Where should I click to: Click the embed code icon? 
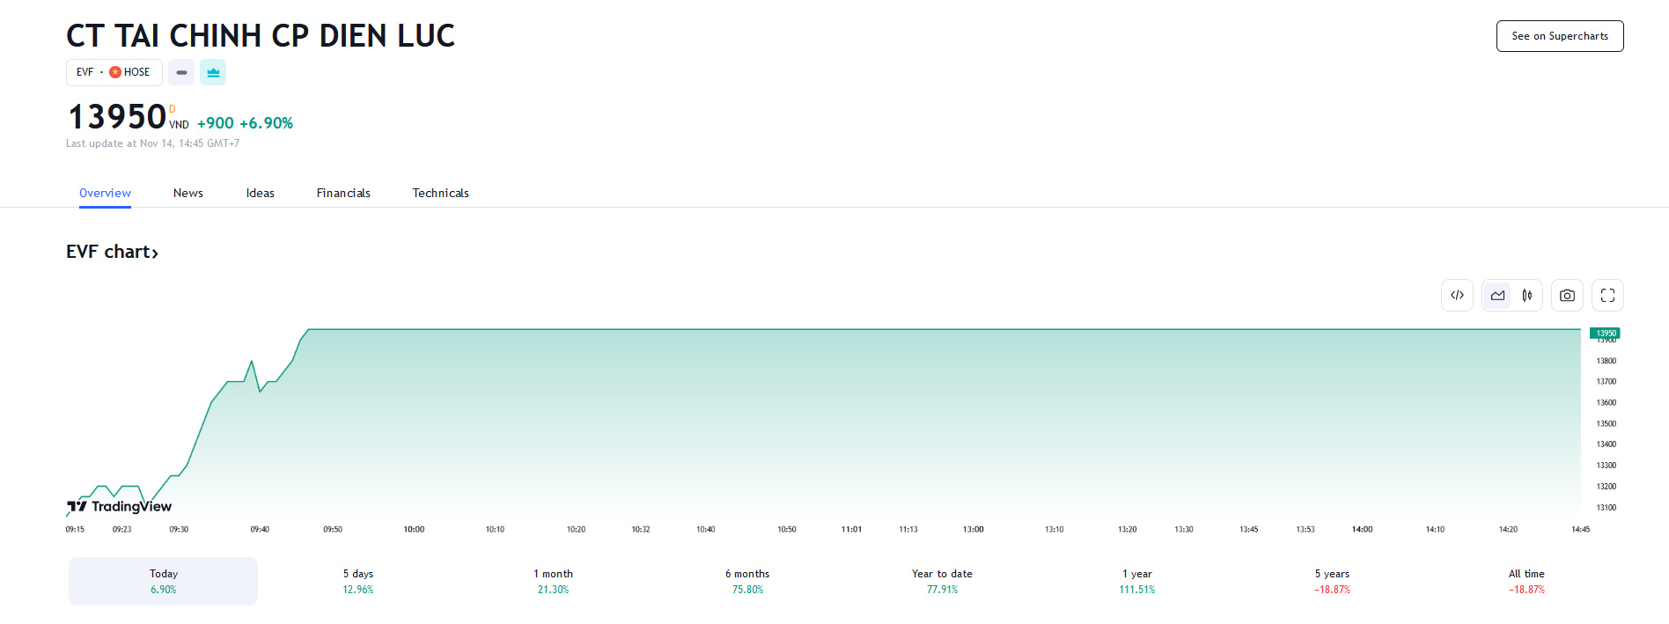point(1457,296)
